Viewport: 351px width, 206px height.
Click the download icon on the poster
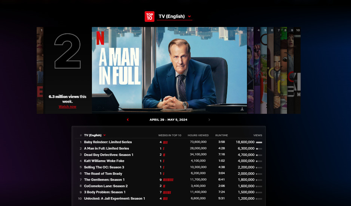click(x=242, y=109)
